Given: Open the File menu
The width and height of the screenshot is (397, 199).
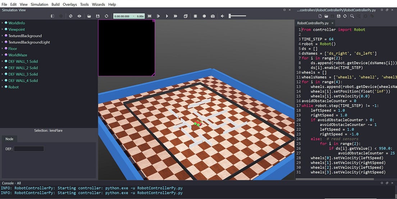Looking at the screenshot, I should pos(4,4).
